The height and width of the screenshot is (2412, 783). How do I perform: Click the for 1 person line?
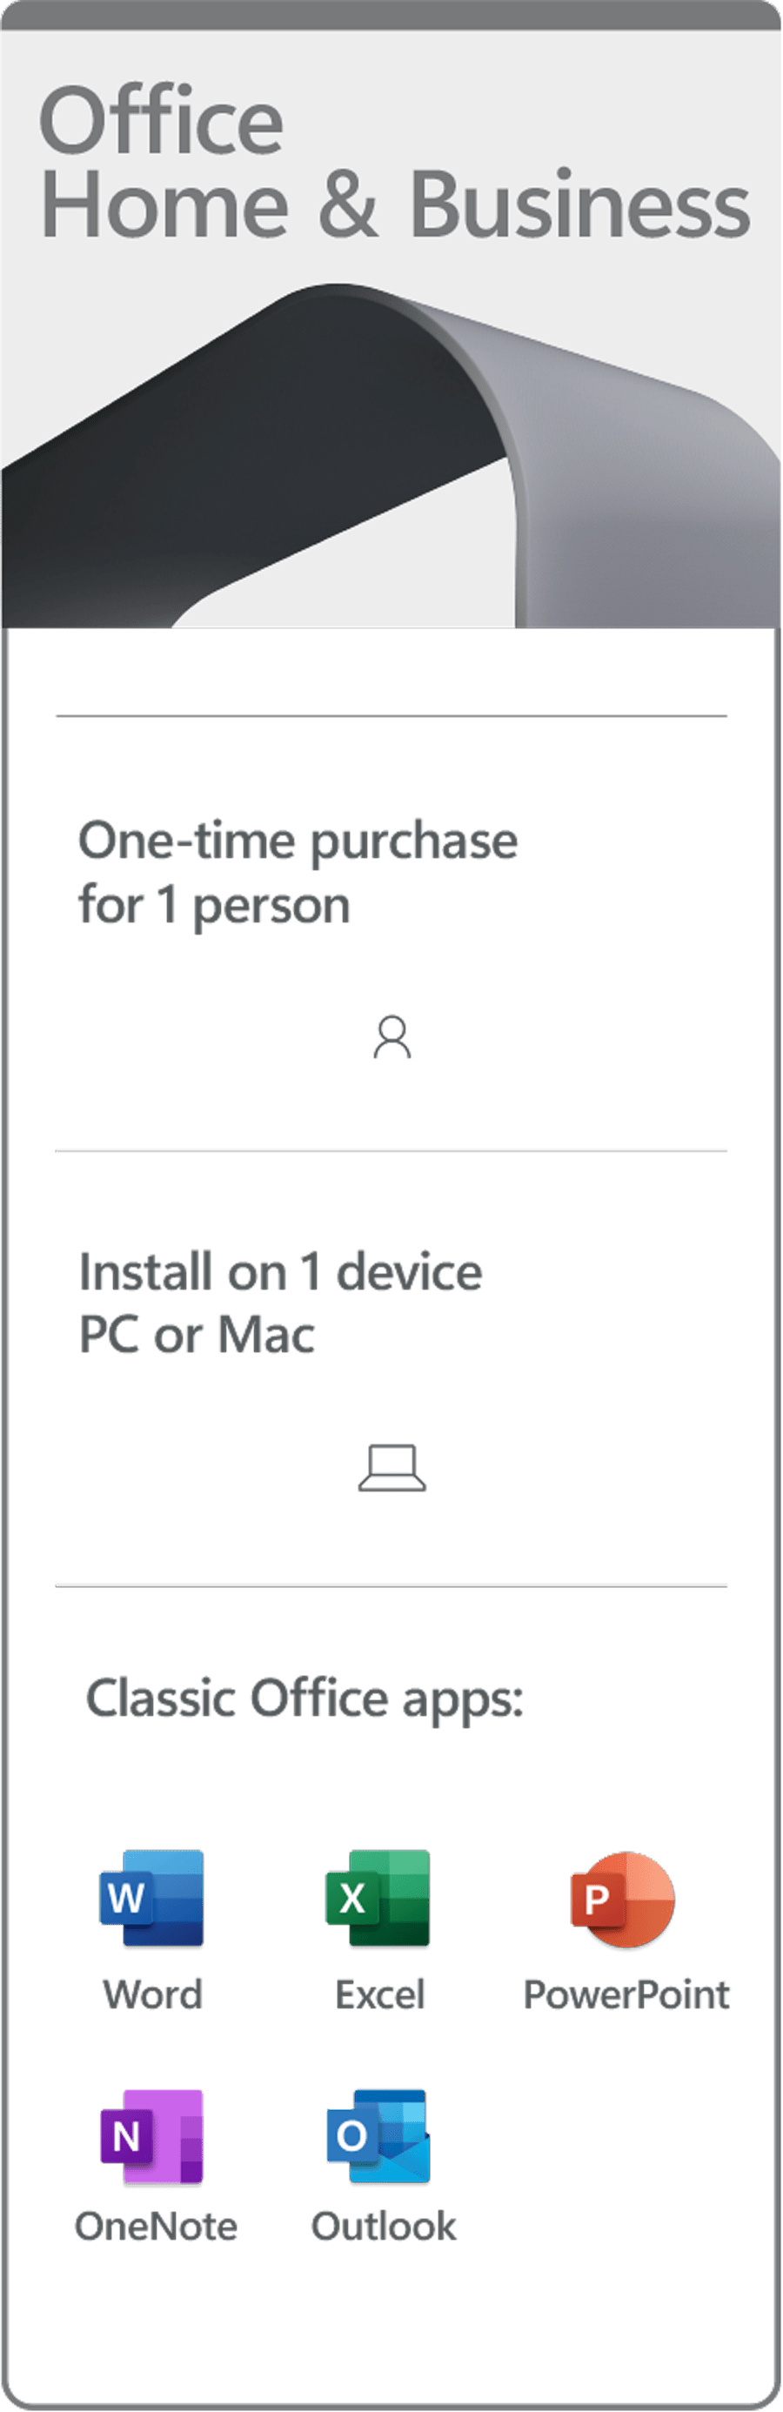(x=215, y=906)
